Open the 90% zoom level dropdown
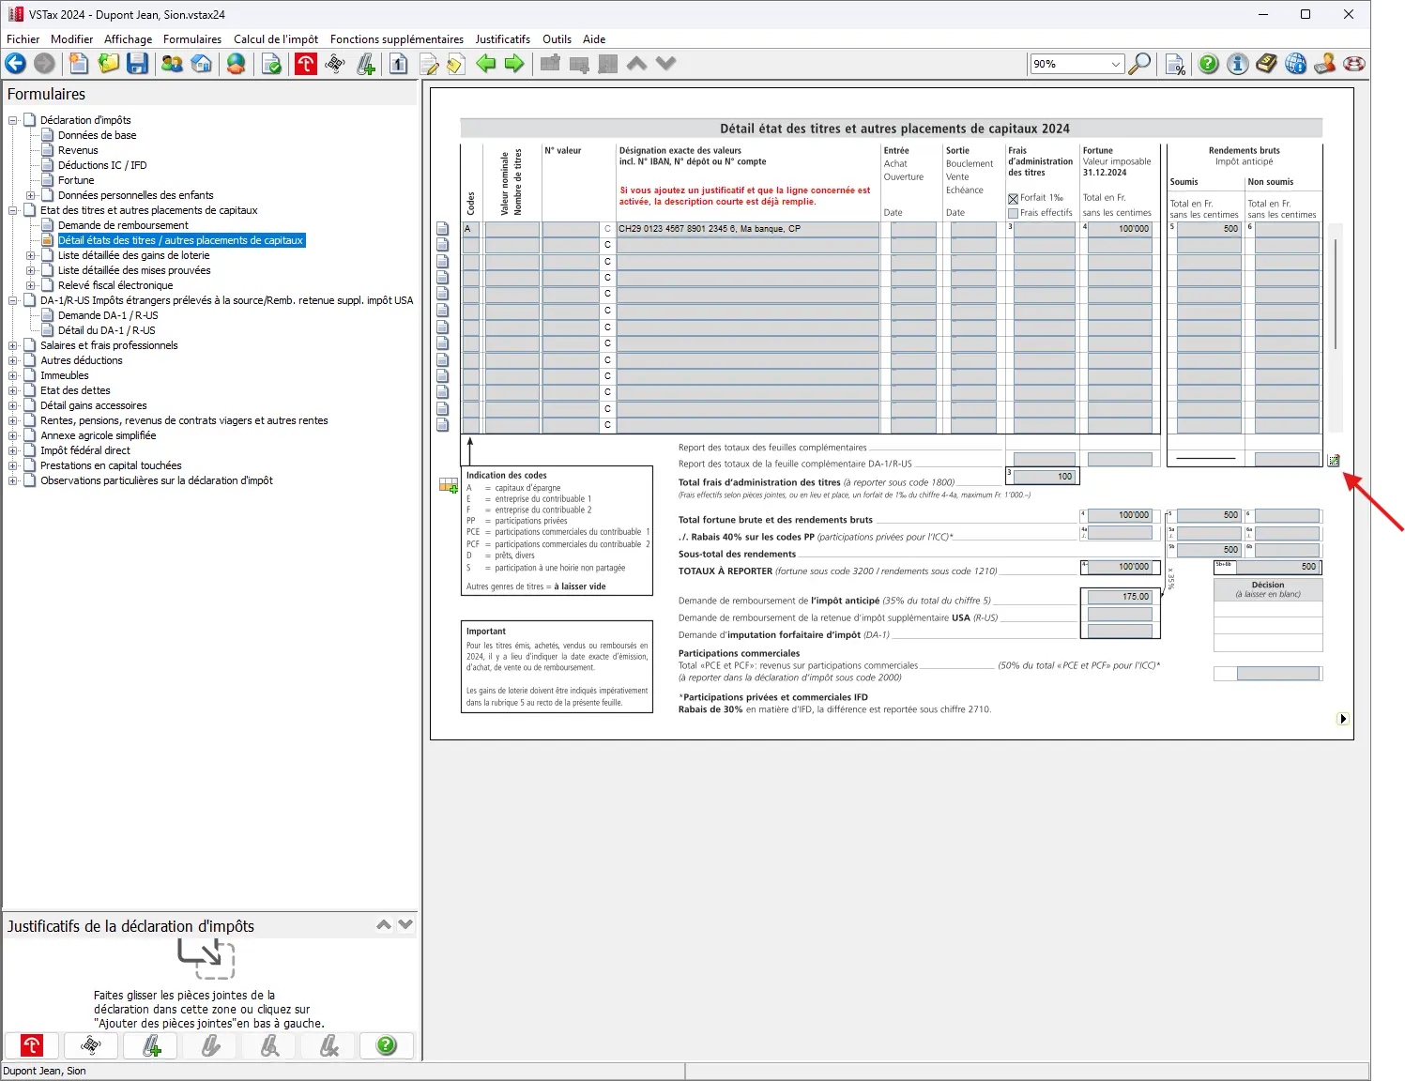The image size is (1405, 1081). click(x=1115, y=64)
